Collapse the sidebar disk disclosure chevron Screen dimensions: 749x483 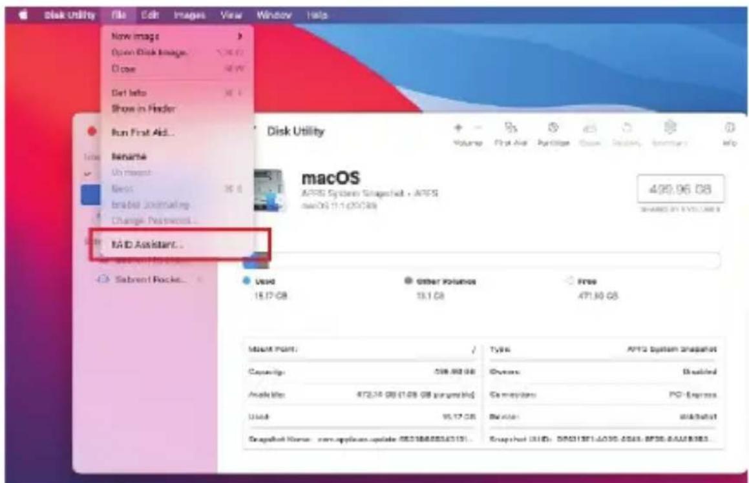(x=87, y=174)
